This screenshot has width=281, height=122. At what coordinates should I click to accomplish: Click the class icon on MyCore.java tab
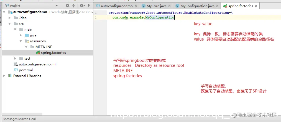[x=143, y=6]
